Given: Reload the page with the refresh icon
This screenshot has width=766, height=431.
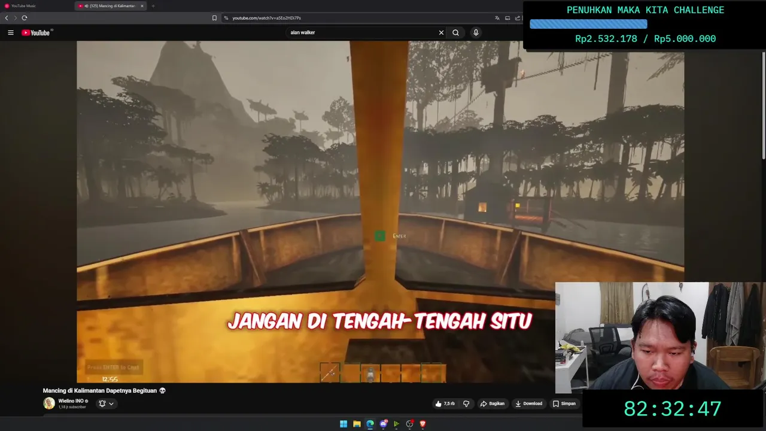Looking at the screenshot, I should 25,18.
